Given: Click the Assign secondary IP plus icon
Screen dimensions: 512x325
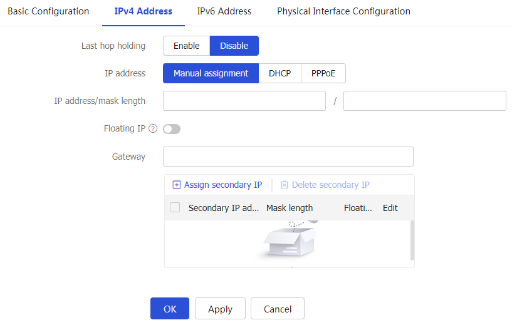Looking at the screenshot, I should pos(177,185).
